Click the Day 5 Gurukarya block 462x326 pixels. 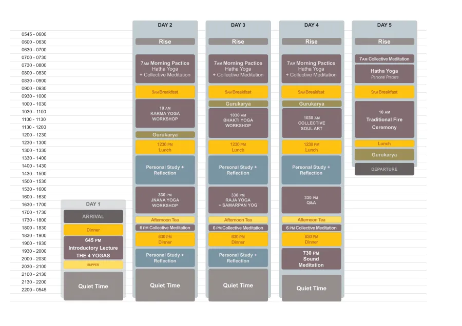pos(384,154)
